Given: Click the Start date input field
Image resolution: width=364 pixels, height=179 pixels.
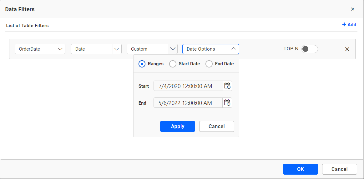Looking at the screenshot, I should pyautogui.click(x=188, y=86).
